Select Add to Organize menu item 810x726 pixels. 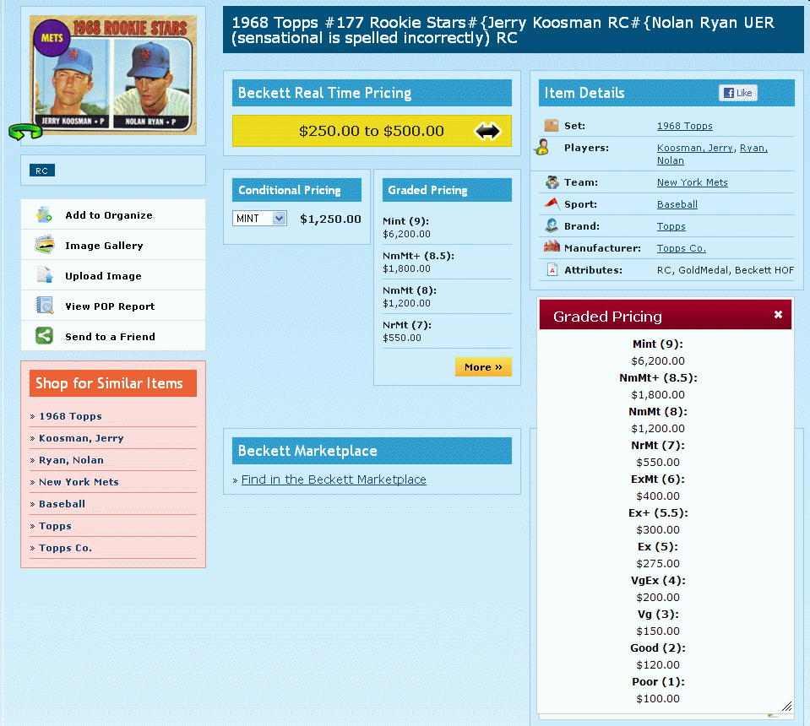113,214
